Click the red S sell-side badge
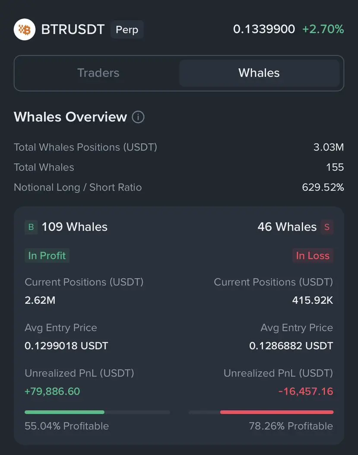Viewport: 358px width, 455px height. (327, 227)
